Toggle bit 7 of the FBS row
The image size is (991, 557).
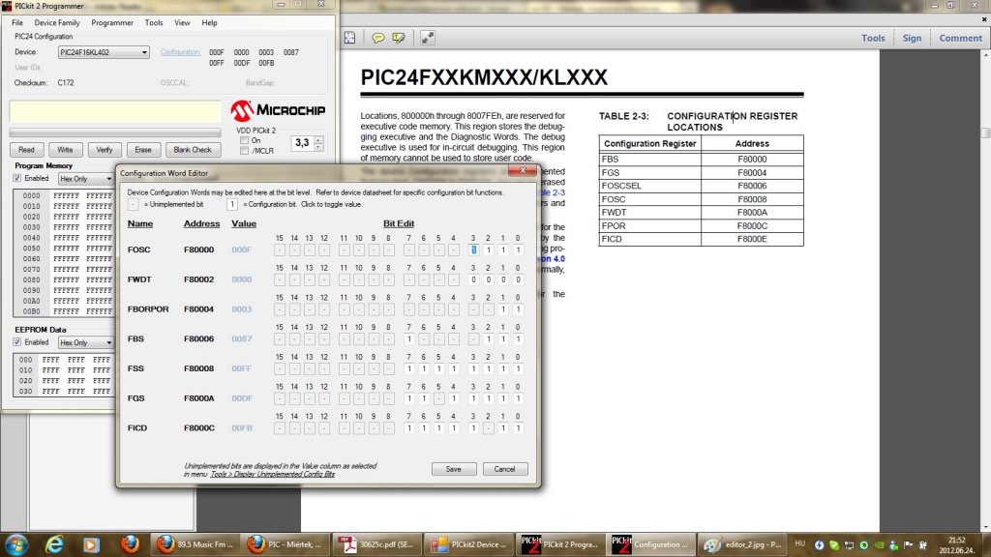point(409,339)
